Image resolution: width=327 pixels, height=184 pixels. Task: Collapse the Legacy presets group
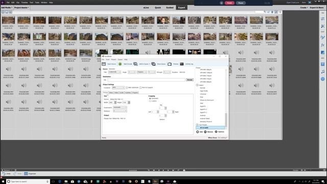pos(197,85)
